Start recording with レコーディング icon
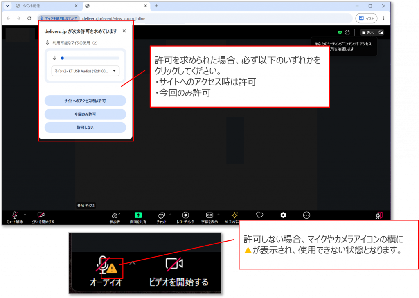This screenshot has width=419, height=298. (x=185, y=215)
